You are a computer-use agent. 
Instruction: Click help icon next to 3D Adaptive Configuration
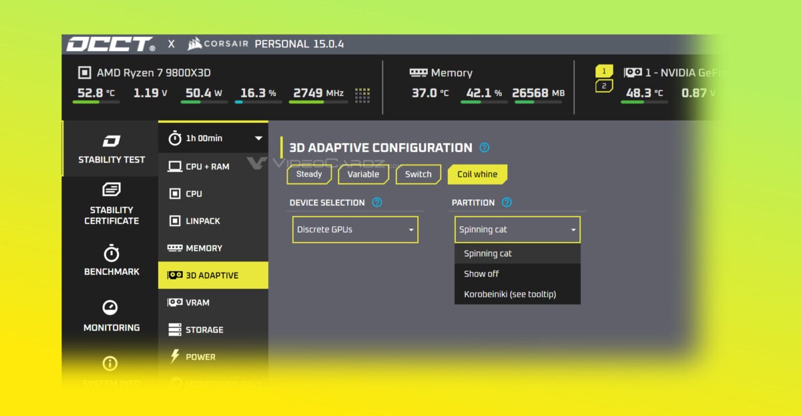(485, 148)
